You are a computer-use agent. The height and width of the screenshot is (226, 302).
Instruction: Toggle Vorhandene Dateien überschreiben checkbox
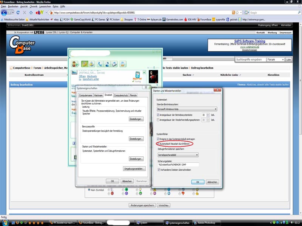[x=159, y=170]
